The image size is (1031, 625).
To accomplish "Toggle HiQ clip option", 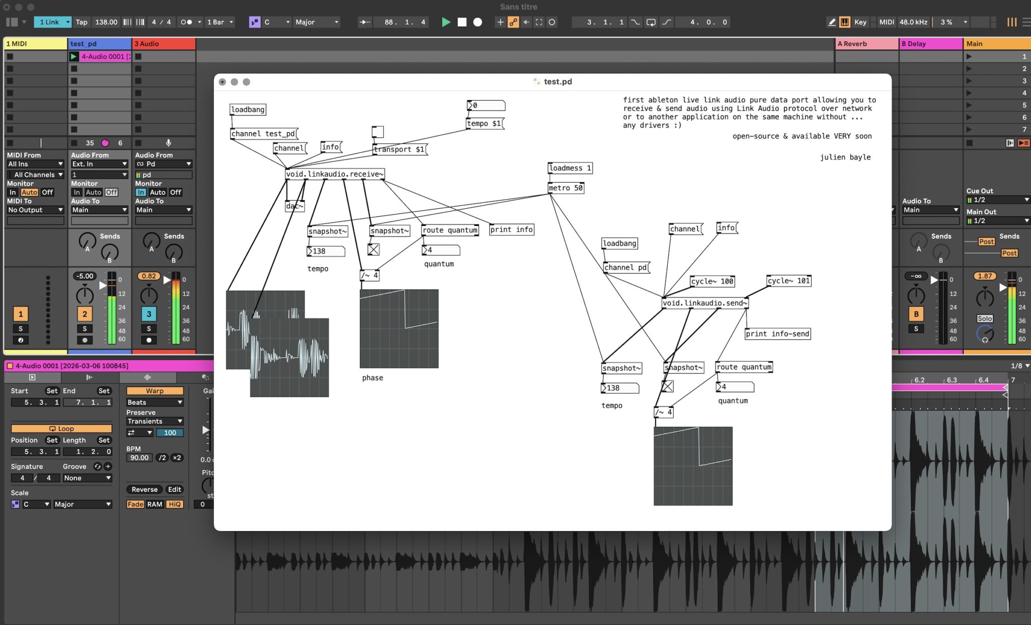I will (175, 504).
